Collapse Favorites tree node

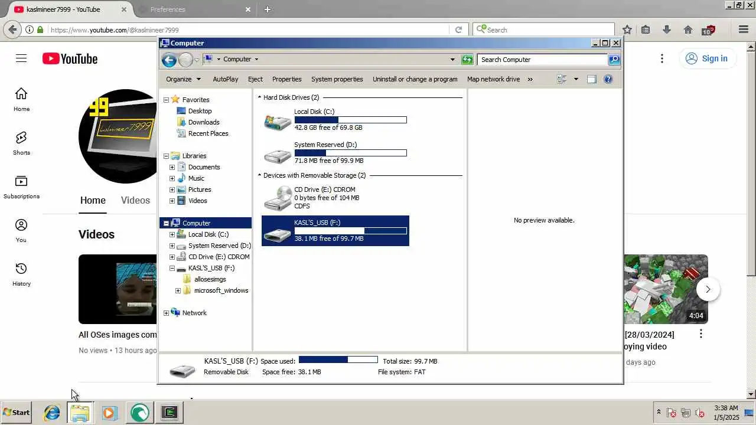pos(166,100)
